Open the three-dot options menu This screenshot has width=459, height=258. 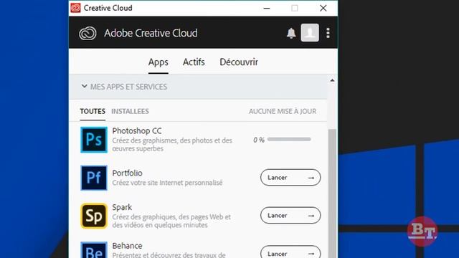(x=328, y=33)
